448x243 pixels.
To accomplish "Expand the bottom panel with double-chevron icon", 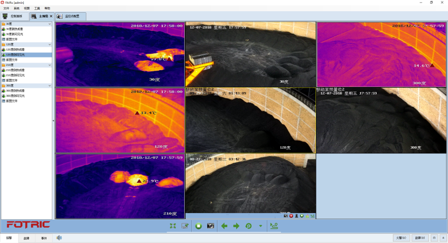I will pyautogui.click(x=443, y=238).
